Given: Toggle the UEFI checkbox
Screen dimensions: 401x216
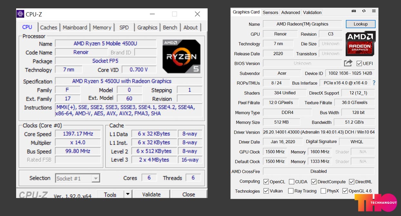Looking at the screenshot, I should (x=359, y=63).
